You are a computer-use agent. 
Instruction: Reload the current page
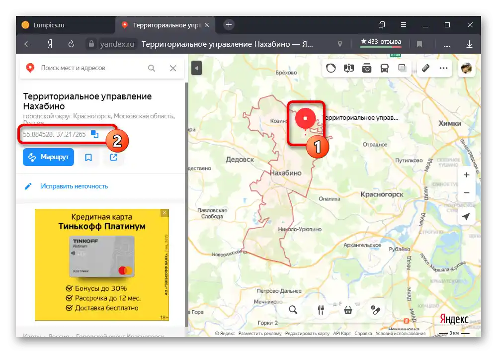(x=71, y=44)
